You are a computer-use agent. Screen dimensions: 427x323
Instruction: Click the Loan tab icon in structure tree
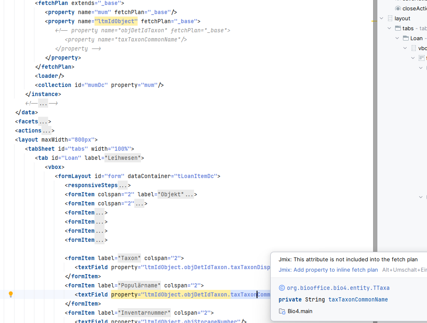(x=405, y=38)
